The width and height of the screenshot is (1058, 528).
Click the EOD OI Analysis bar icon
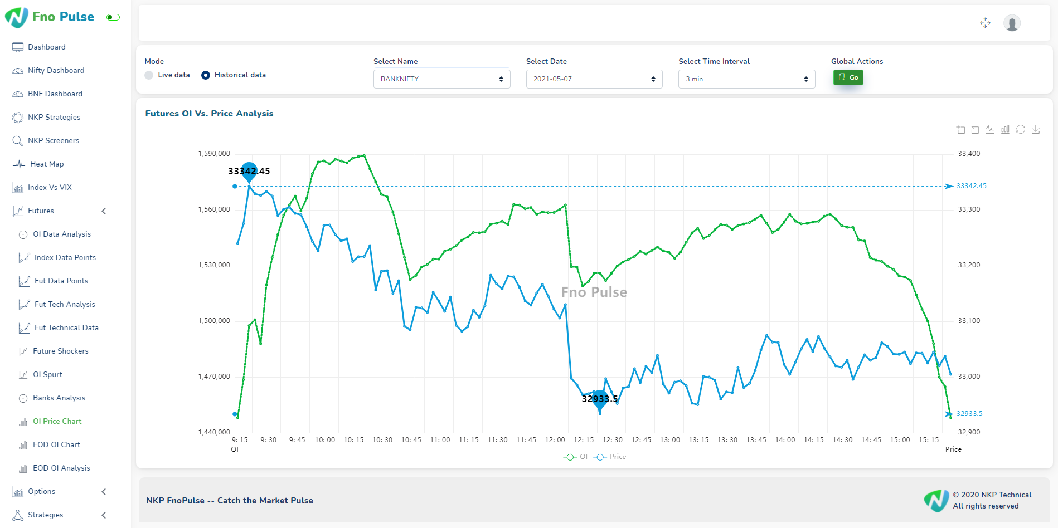click(23, 468)
